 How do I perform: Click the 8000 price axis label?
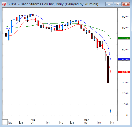125,28
